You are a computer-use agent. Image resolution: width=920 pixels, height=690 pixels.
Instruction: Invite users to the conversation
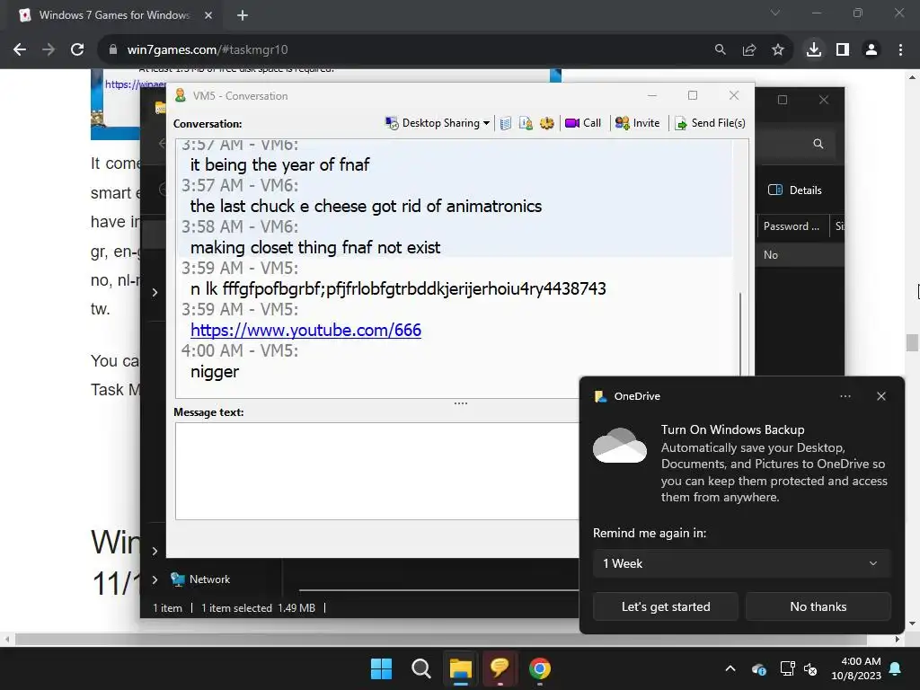tap(637, 123)
